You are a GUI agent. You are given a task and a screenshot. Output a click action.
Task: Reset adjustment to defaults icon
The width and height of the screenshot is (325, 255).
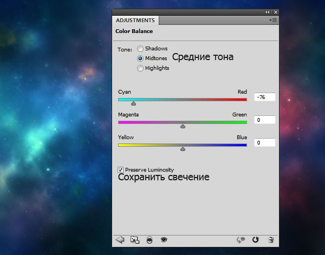[x=256, y=240]
